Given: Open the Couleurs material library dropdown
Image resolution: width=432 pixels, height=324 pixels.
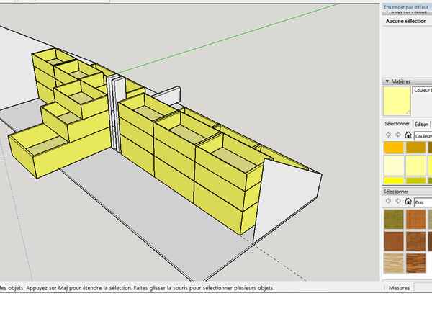Looking at the screenshot, I should click(422, 135).
